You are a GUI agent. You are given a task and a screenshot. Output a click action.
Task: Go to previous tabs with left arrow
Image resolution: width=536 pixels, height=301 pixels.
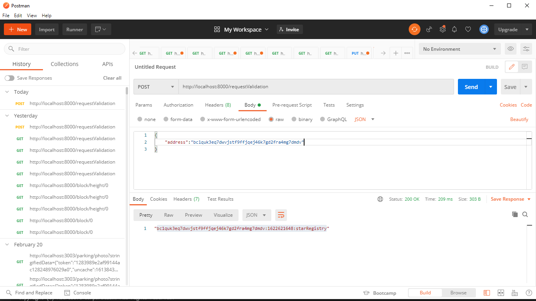pos(135,53)
